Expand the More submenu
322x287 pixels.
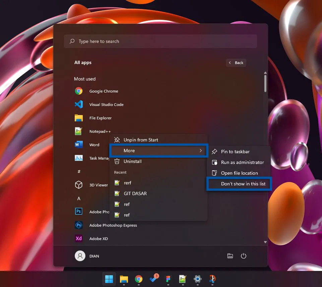[x=159, y=151]
